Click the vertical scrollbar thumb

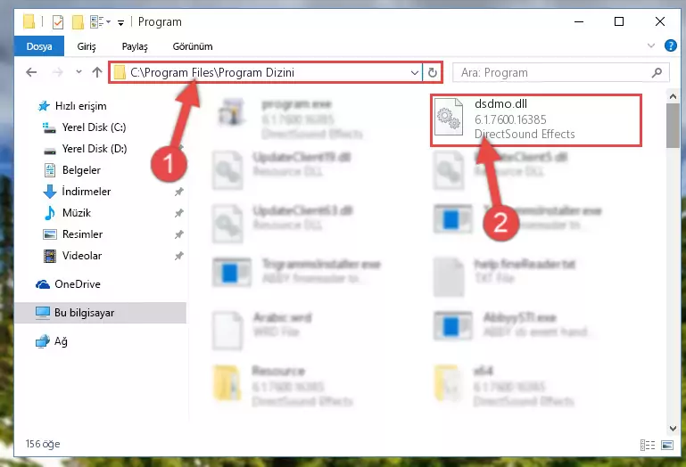(673, 126)
